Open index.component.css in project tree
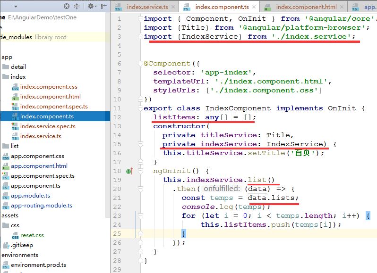The height and width of the screenshot is (273, 377). pos(49,87)
